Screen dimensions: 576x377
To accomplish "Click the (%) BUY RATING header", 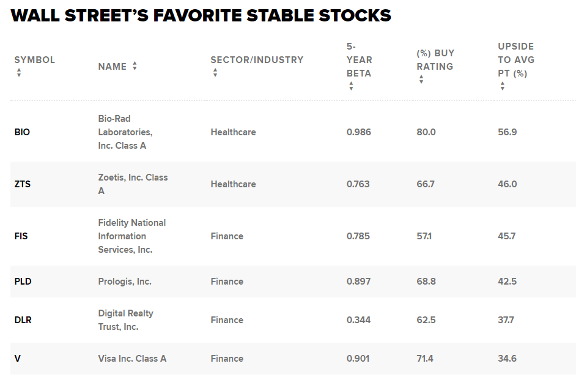I will pyautogui.click(x=435, y=60).
